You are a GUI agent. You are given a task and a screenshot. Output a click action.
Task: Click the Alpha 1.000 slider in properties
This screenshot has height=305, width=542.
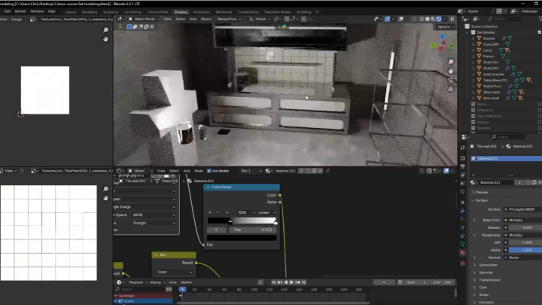pos(525,250)
